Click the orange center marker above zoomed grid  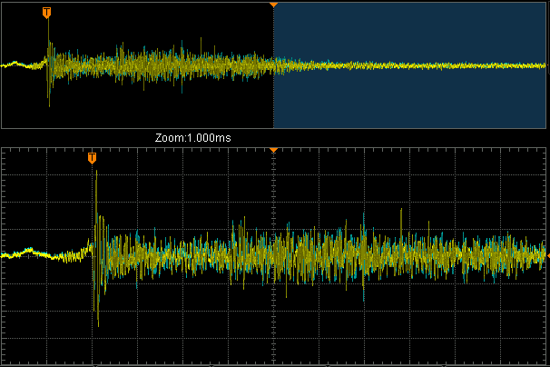coord(273,150)
